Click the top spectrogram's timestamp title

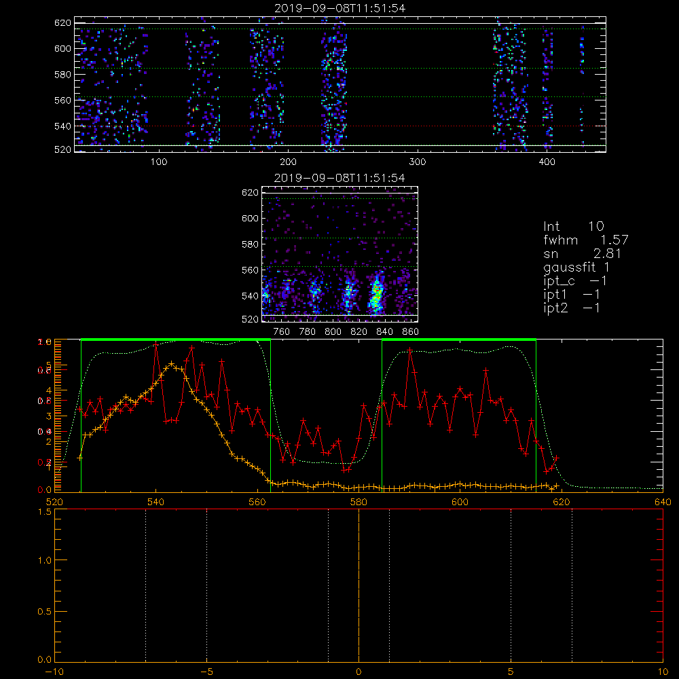pyautogui.click(x=340, y=8)
